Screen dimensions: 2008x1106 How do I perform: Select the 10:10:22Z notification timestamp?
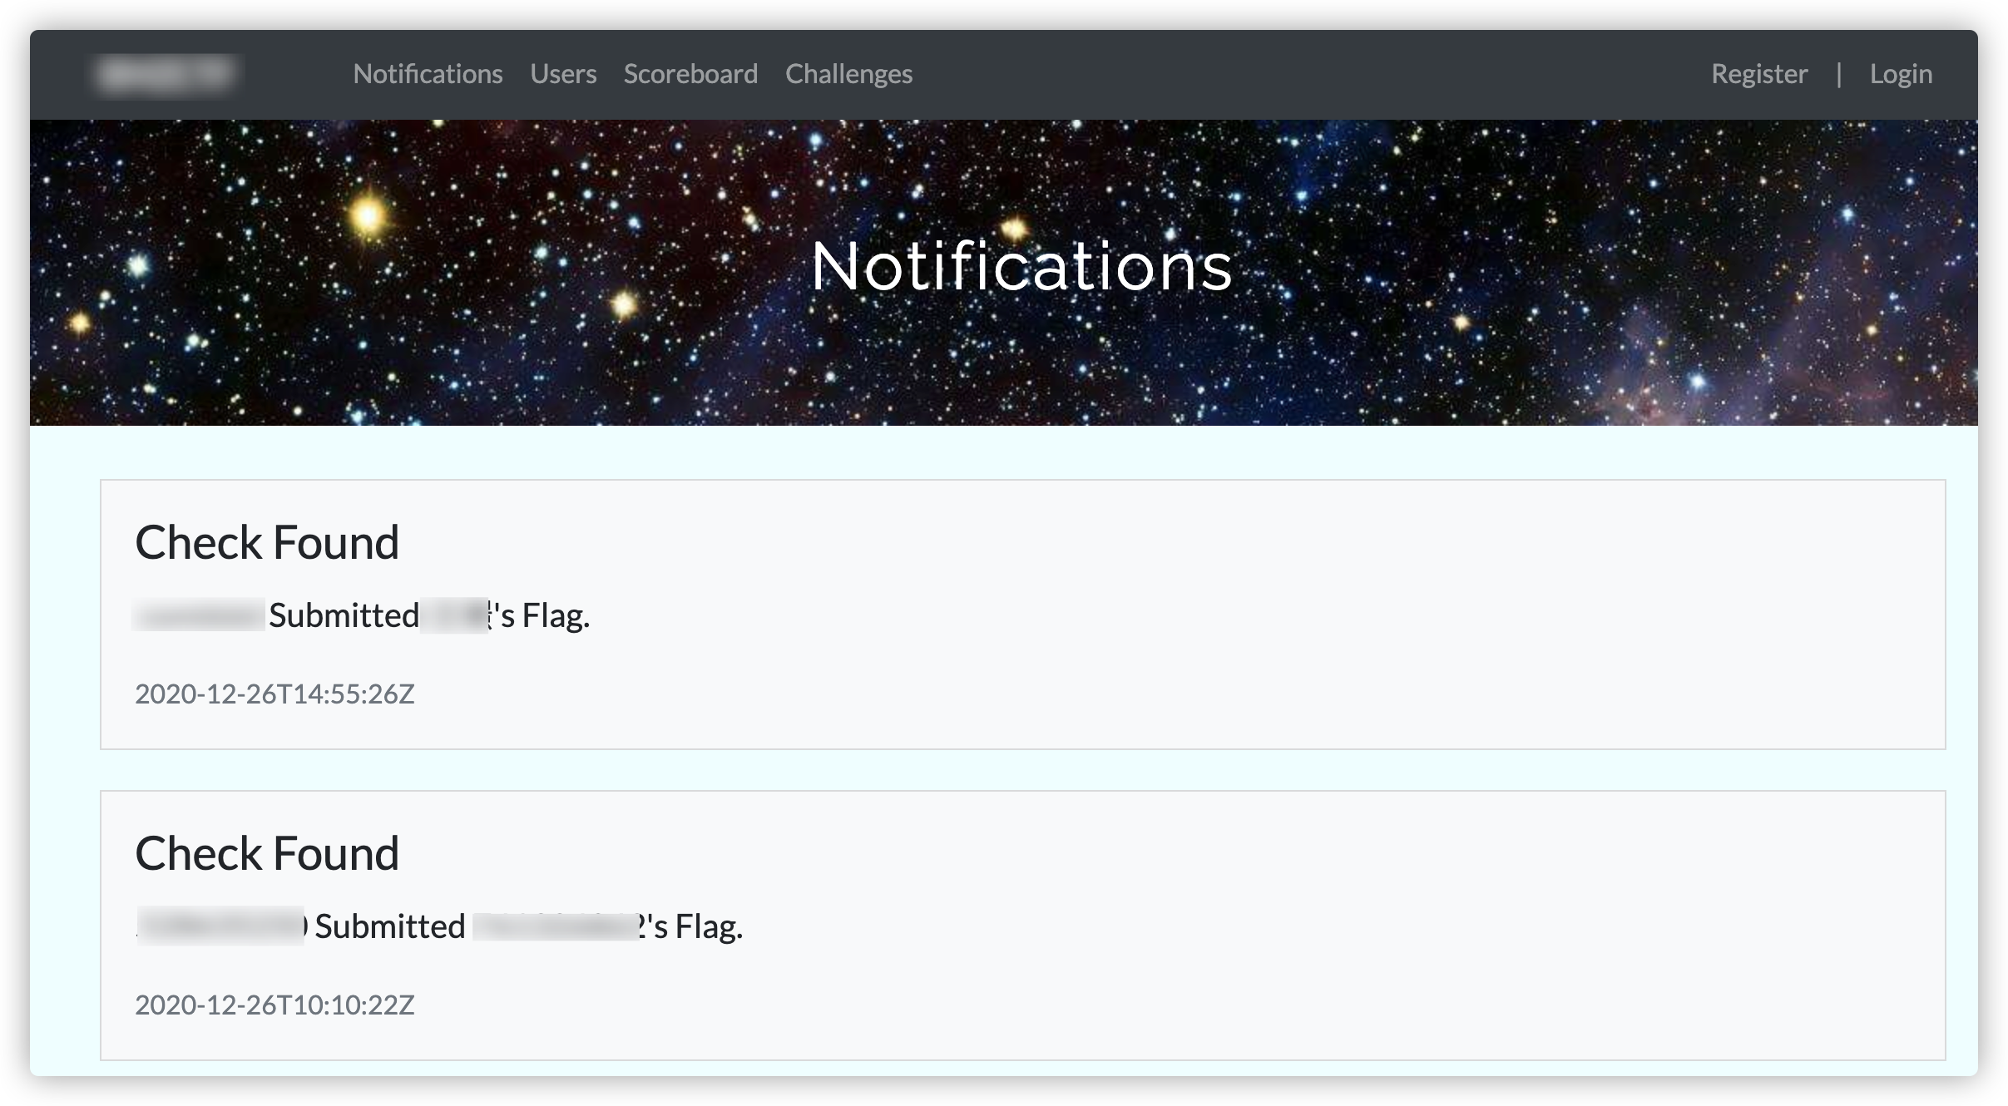click(x=274, y=1005)
